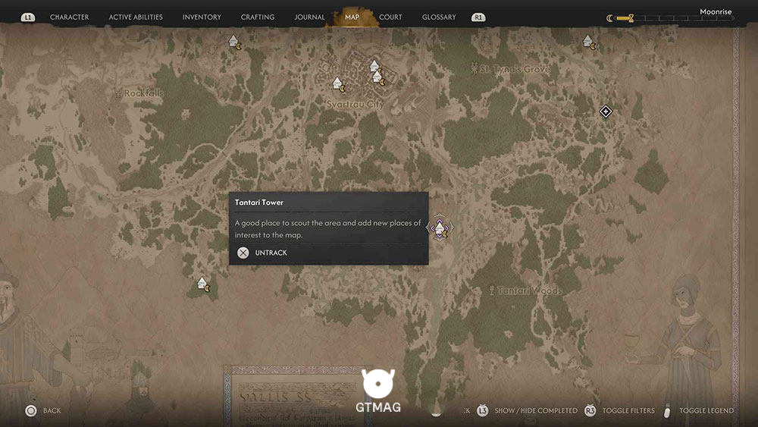Click the tooltip text about scouting the area
Viewport: 758px width, 427px height.
tap(327, 229)
